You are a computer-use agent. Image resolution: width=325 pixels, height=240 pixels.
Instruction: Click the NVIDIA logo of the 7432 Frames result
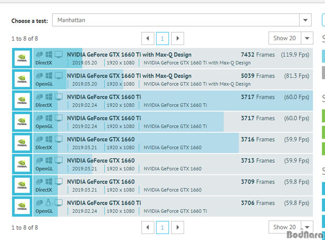(22, 58)
